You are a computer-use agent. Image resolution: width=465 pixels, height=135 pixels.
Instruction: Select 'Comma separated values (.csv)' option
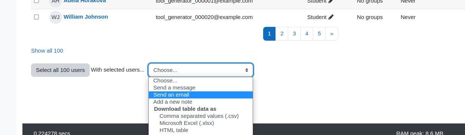tap(201, 116)
